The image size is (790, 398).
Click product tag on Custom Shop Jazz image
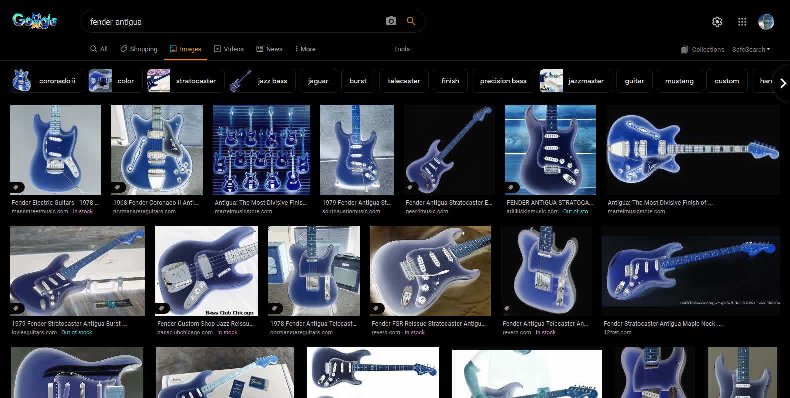click(x=162, y=308)
